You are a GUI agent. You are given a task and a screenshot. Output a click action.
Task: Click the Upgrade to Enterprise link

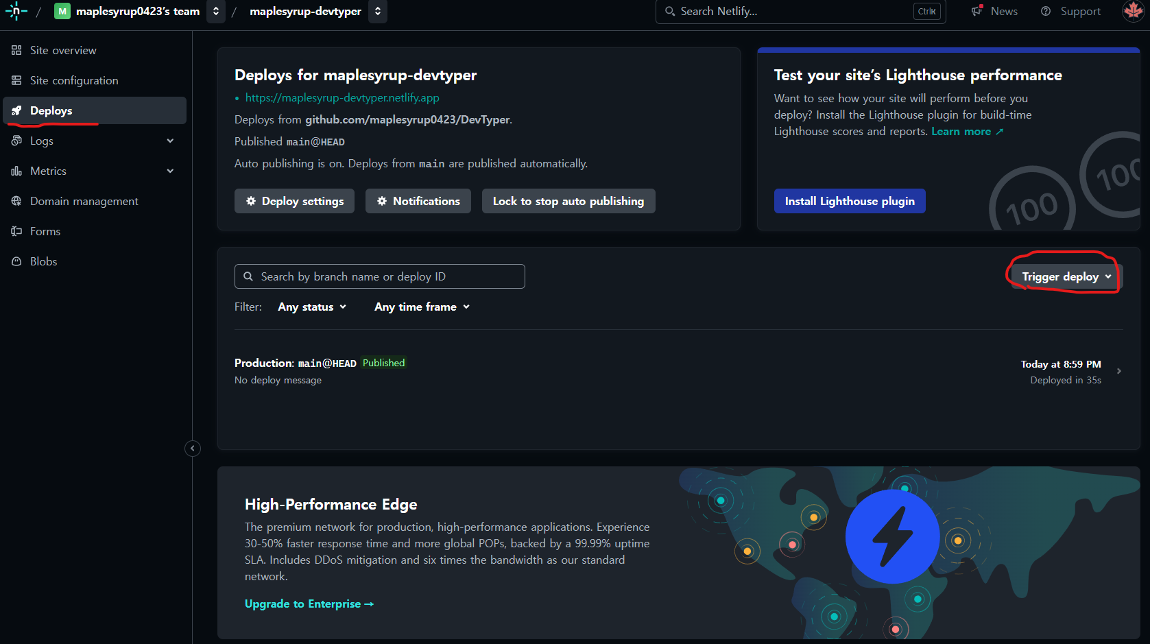[x=309, y=604]
